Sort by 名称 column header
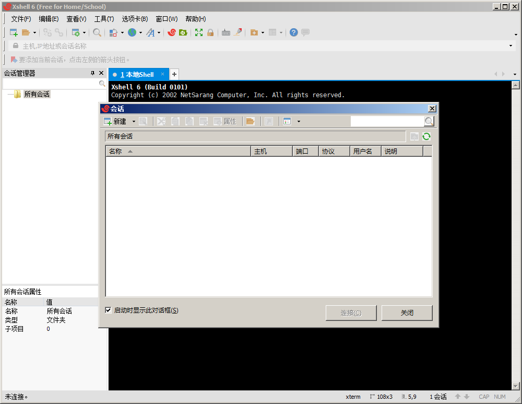This screenshot has width=522, height=404. (x=178, y=152)
